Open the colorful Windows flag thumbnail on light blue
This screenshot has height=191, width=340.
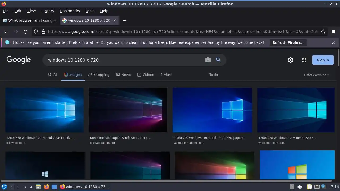pos(297,165)
